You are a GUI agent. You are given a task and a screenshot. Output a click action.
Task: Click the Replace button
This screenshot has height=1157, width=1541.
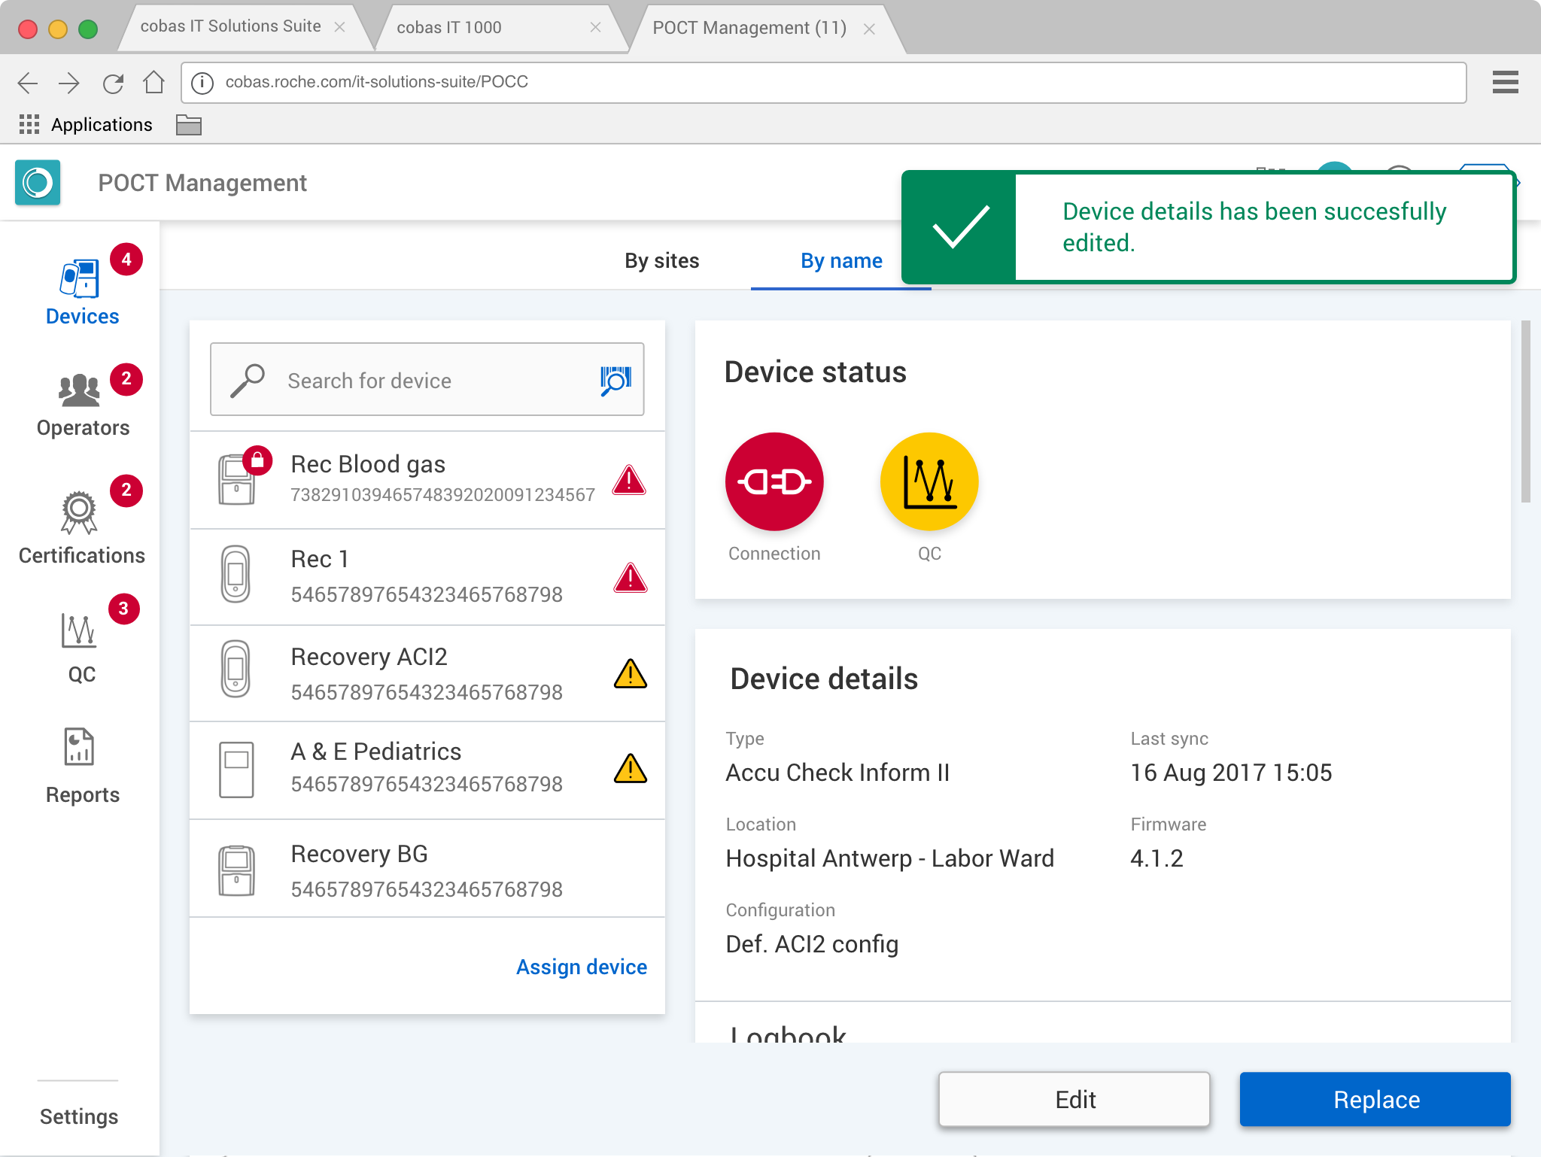tap(1375, 1099)
